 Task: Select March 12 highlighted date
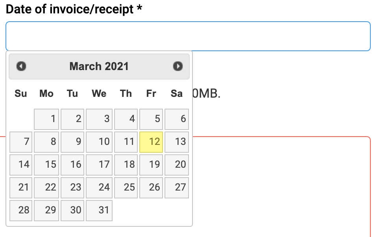click(151, 142)
